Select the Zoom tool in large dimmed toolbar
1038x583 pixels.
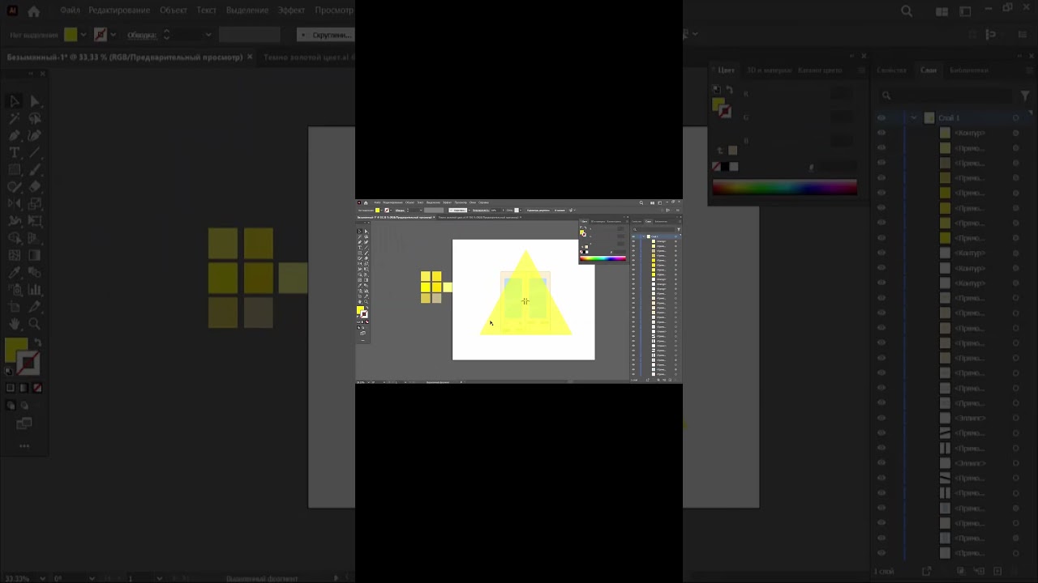pyautogui.click(x=35, y=324)
